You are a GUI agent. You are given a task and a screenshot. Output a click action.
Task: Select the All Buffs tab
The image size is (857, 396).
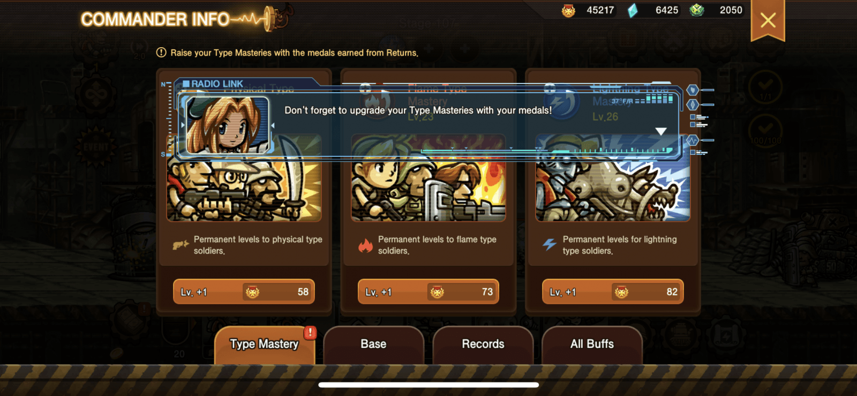[x=592, y=345]
